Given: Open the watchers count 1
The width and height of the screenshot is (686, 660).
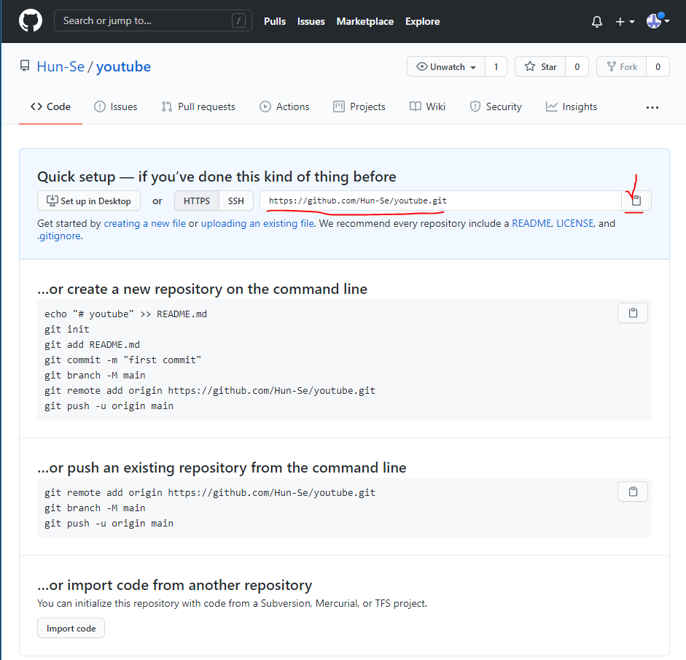Looking at the screenshot, I should tap(496, 66).
